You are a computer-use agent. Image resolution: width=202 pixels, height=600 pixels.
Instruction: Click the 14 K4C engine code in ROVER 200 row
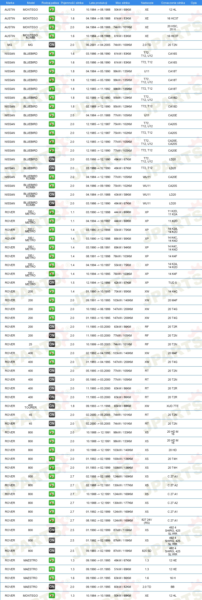pyautogui.click(x=173, y=291)
